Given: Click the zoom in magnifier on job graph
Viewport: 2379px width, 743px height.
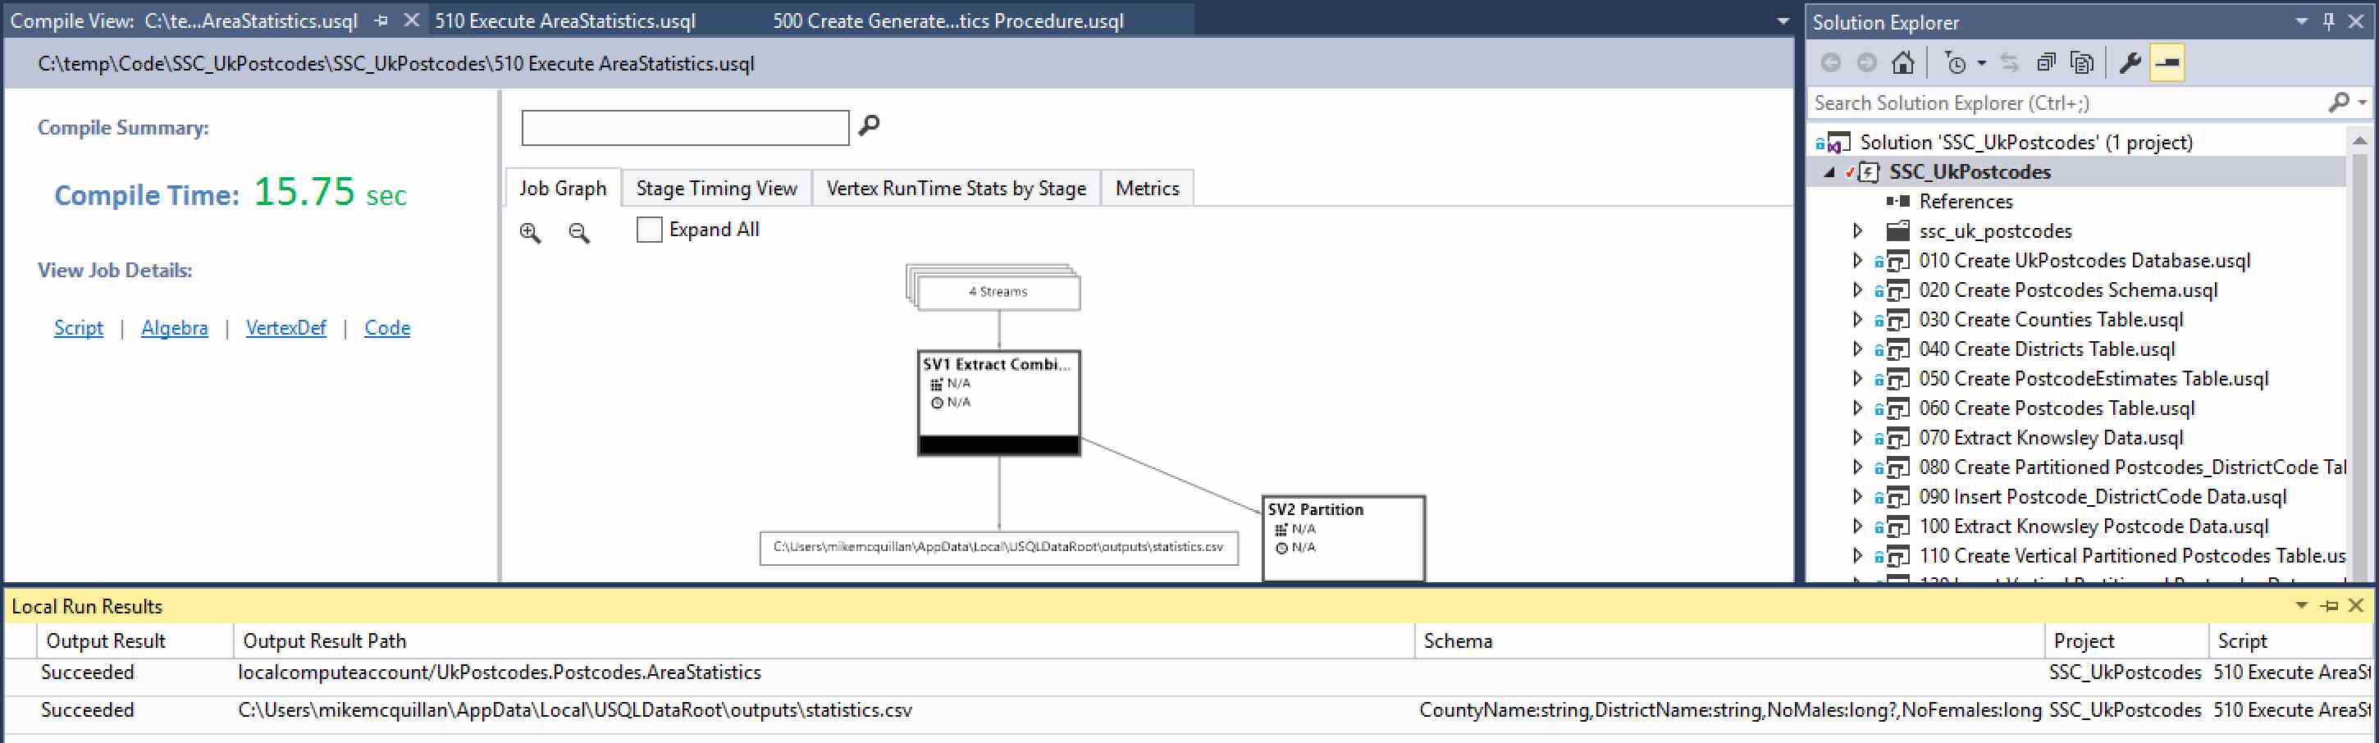Looking at the screenshot, I should [x=530, y=233].
